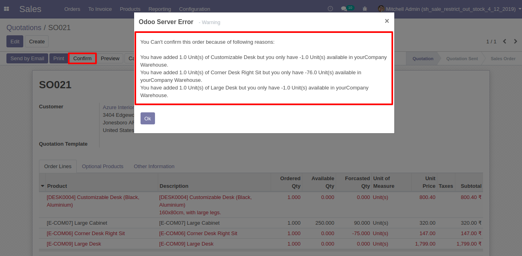Click the Preview button
Viewport: 522px width, 256px height.
coord(110,58)
